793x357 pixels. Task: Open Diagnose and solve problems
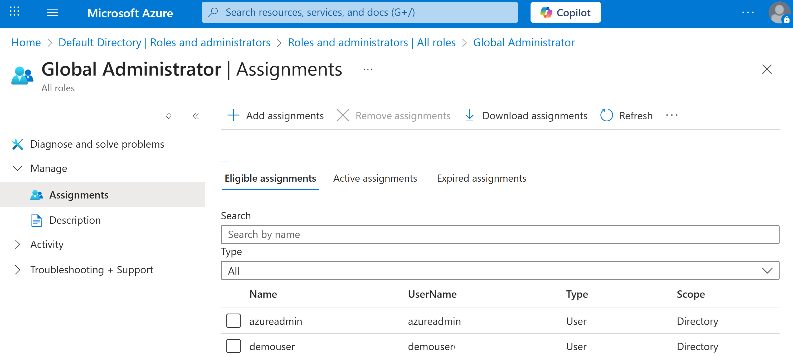(97, 144)
